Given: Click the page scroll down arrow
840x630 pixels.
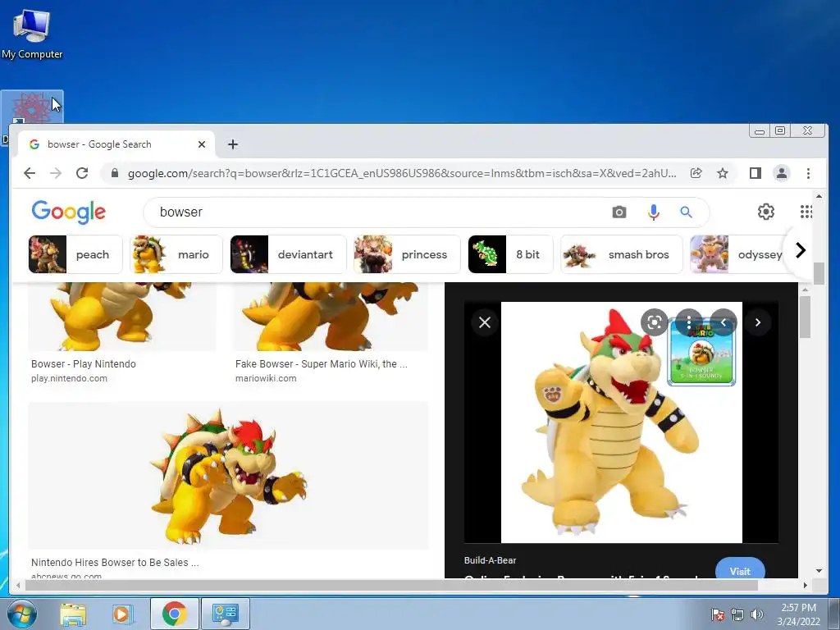Looking at the screenshot, I should (819, 571).
